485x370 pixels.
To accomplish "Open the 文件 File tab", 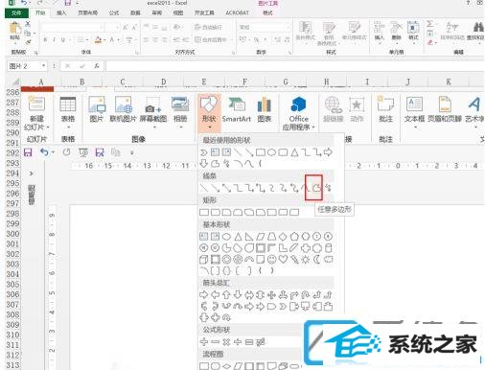I will 16,12.
